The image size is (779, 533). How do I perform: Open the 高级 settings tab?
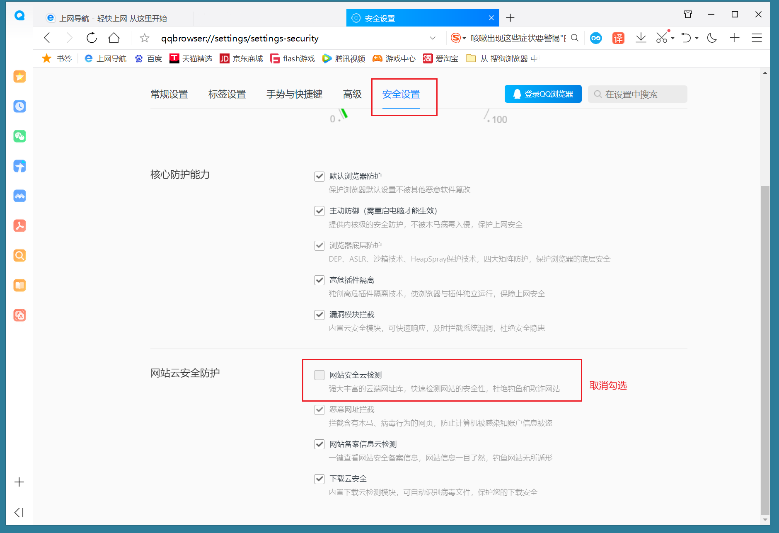[352, 94]
